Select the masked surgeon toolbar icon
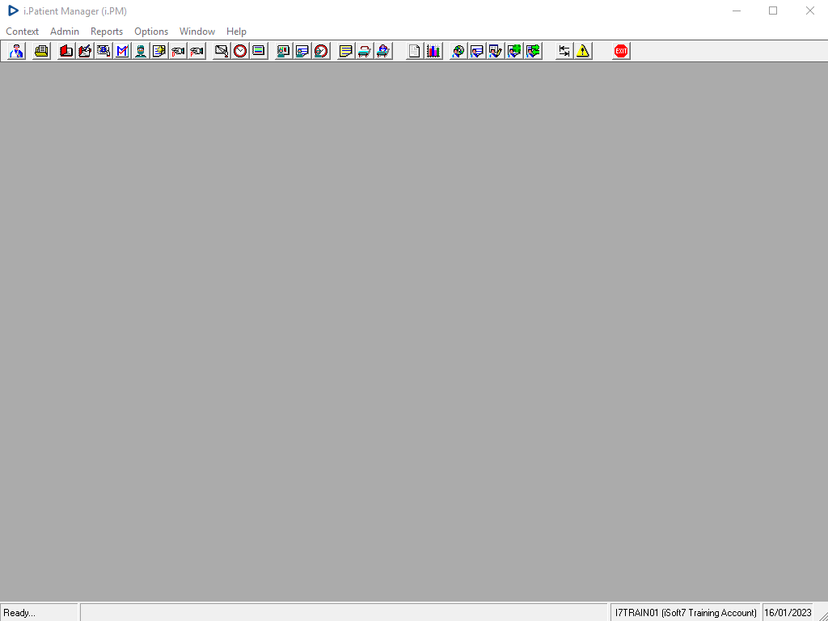Image resolution: width=828 pixels, height=621 pixels. click(x=141, y=51)
